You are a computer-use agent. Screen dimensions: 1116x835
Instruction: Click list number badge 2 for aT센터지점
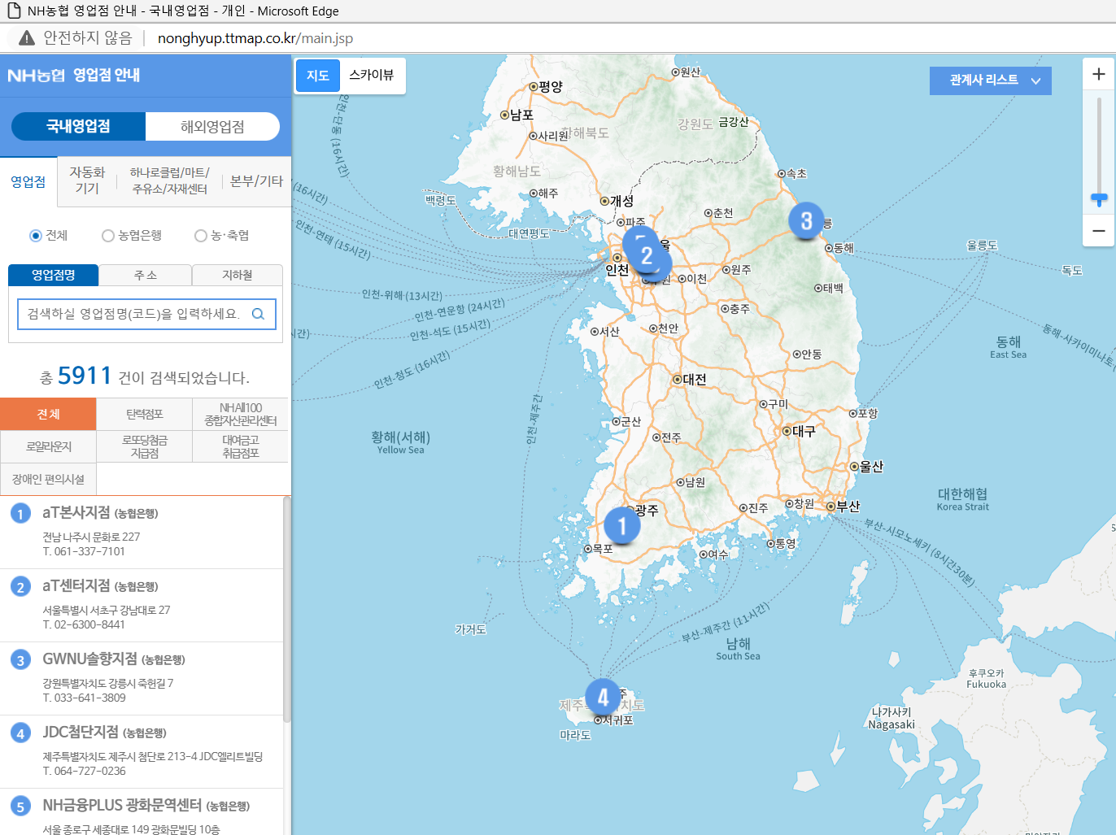20,587
